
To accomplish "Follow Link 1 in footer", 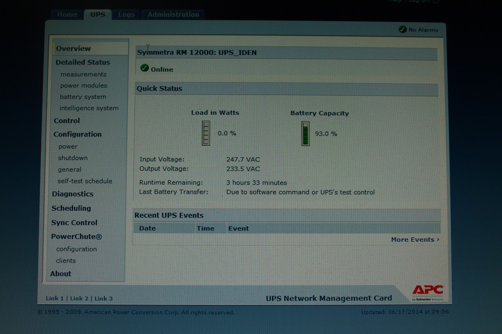I will click(x=55, y=298).
